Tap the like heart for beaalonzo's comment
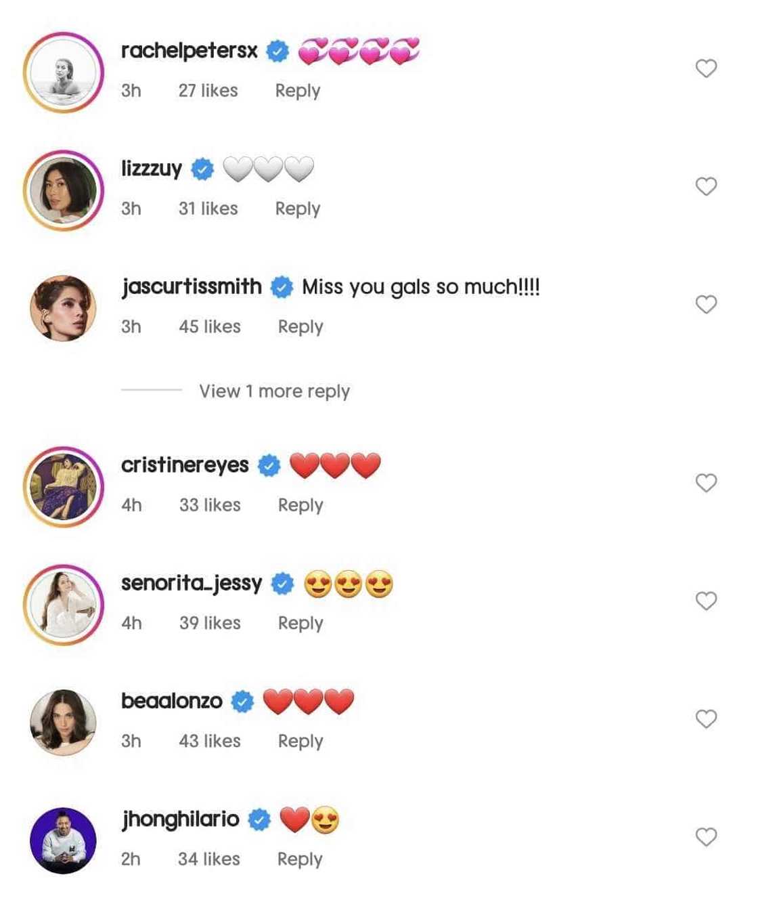This screenshot has height=902, width=758. coord(706,718)
